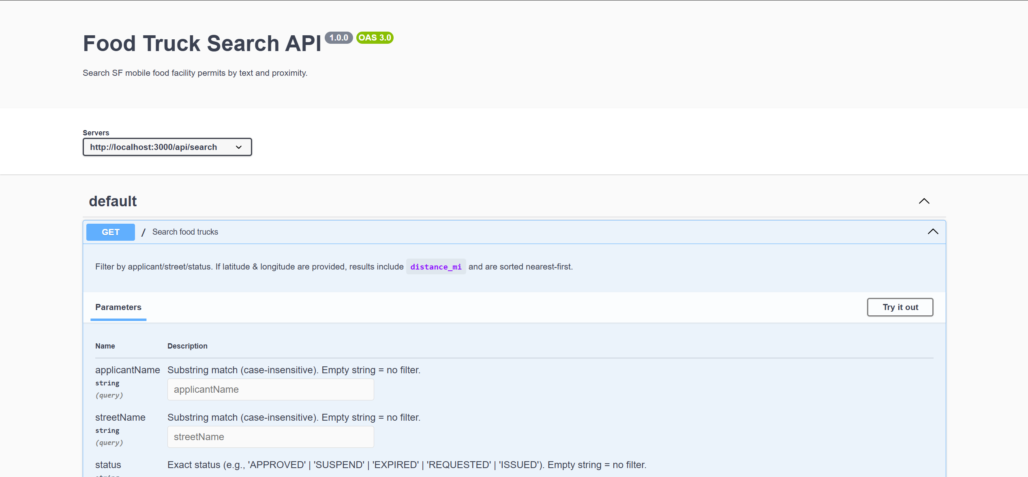Focus the streetName text field

270,437
